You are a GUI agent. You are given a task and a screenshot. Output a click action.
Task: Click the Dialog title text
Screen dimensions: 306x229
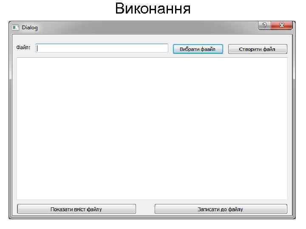tap(30, 28)
